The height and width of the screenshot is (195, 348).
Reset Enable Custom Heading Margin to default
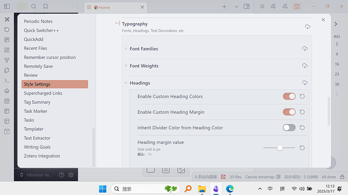pos(302,112)
